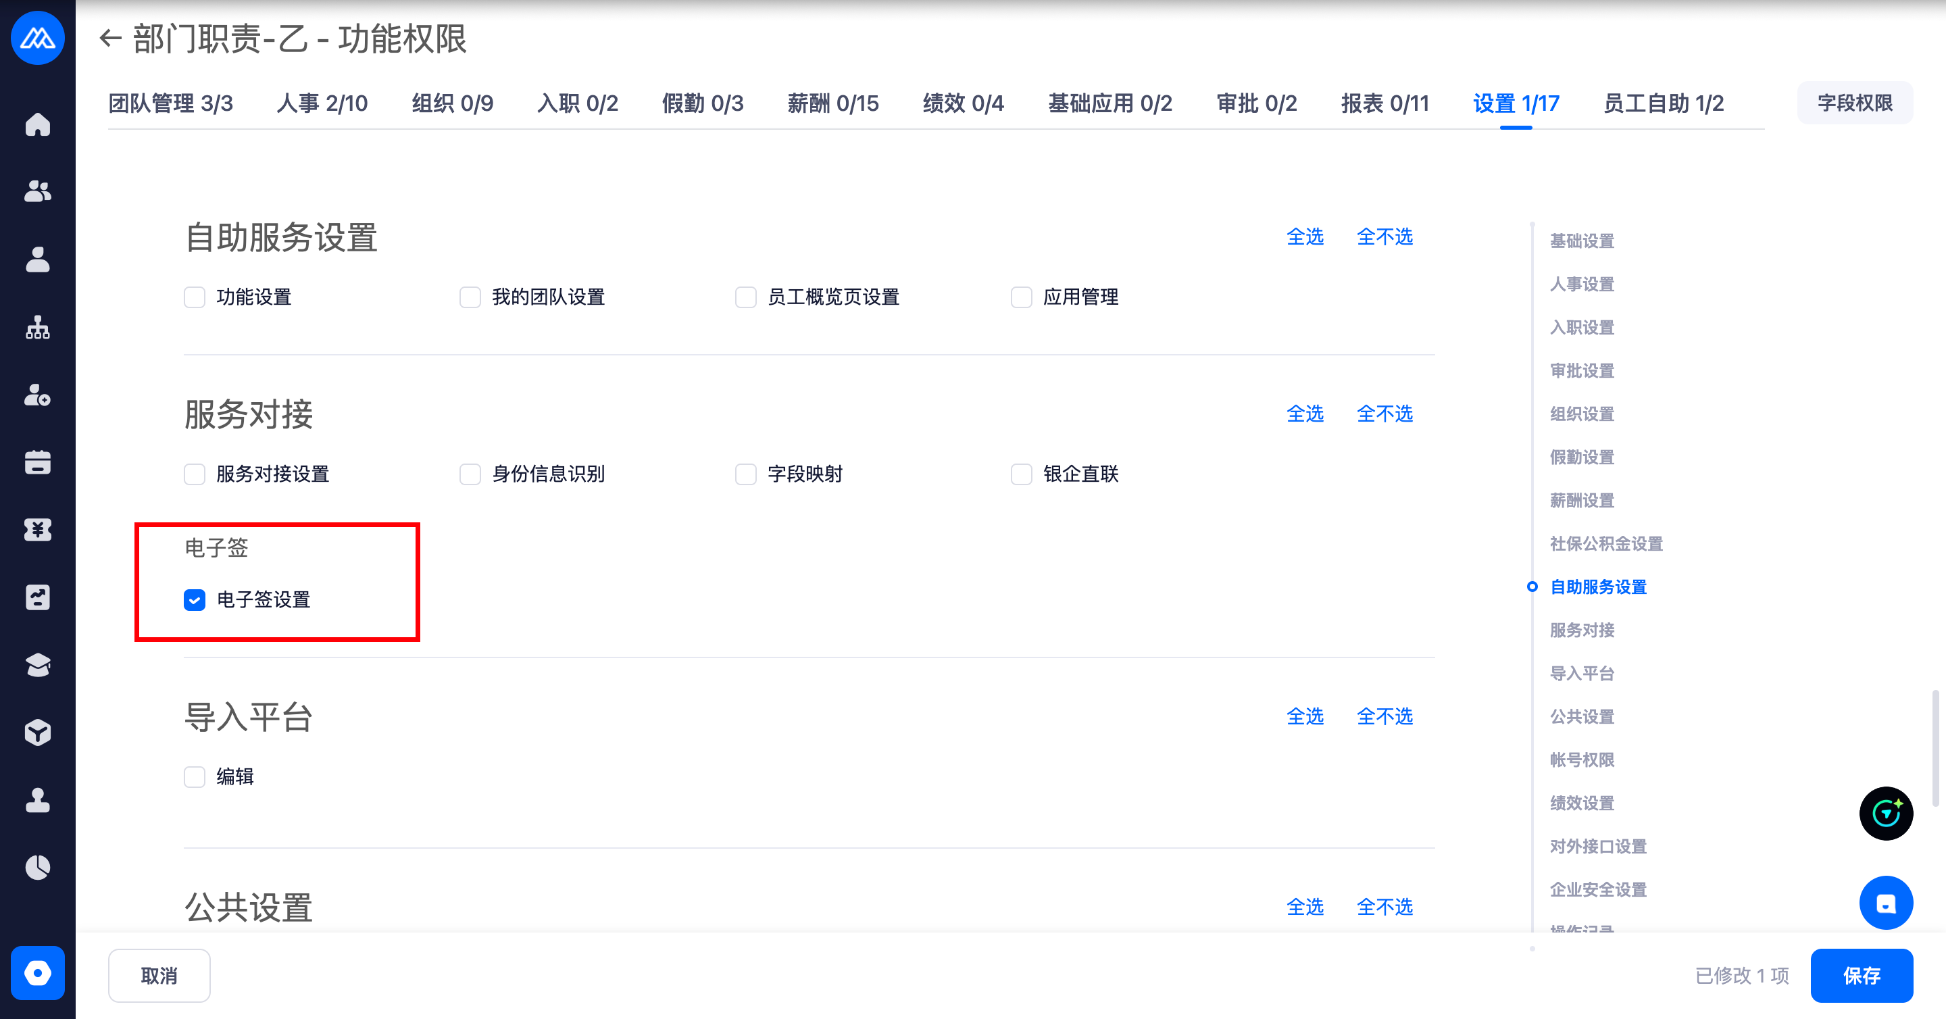Jump to 薪酬设置 in the anchor list
Image resolution: width=1946 pixels, height=1019 pixels.
click(1581, 500)
